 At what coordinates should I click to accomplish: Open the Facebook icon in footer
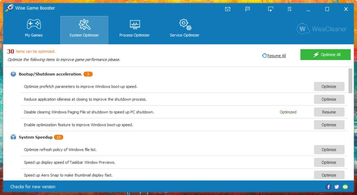coord(328,186)
